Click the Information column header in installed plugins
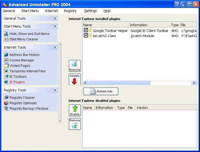200x152 pixels. 149,25
